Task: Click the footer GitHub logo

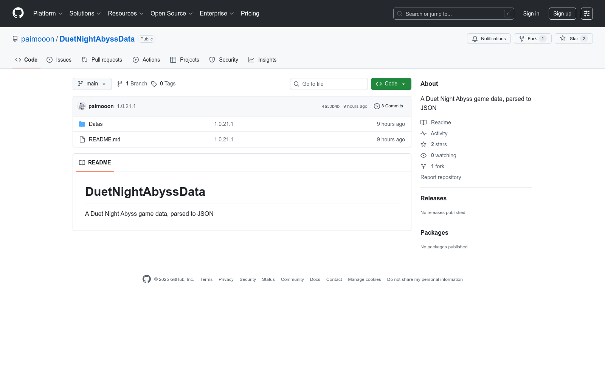Action: pos(147,279)
